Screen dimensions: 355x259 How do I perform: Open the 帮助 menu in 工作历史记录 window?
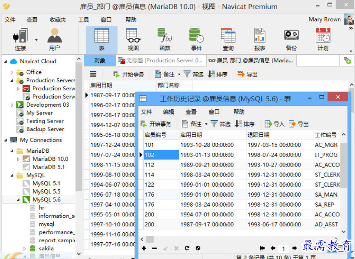(x=239, y=111)
